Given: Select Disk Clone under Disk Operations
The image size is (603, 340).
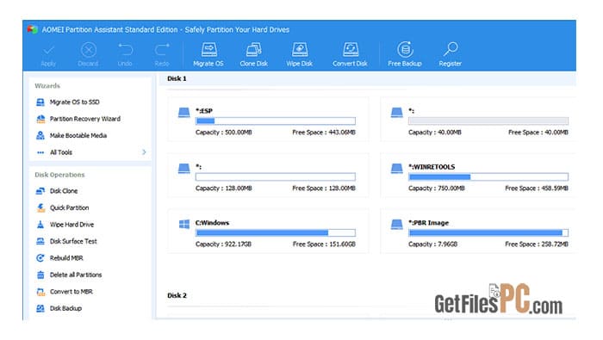Looking at the screenshot, I should tap(64, 191).
